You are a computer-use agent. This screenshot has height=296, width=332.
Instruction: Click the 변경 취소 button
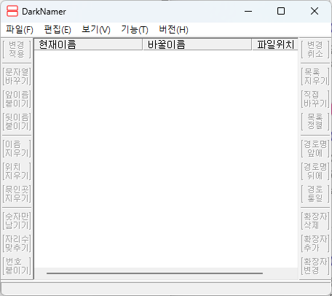coord(315,50)
